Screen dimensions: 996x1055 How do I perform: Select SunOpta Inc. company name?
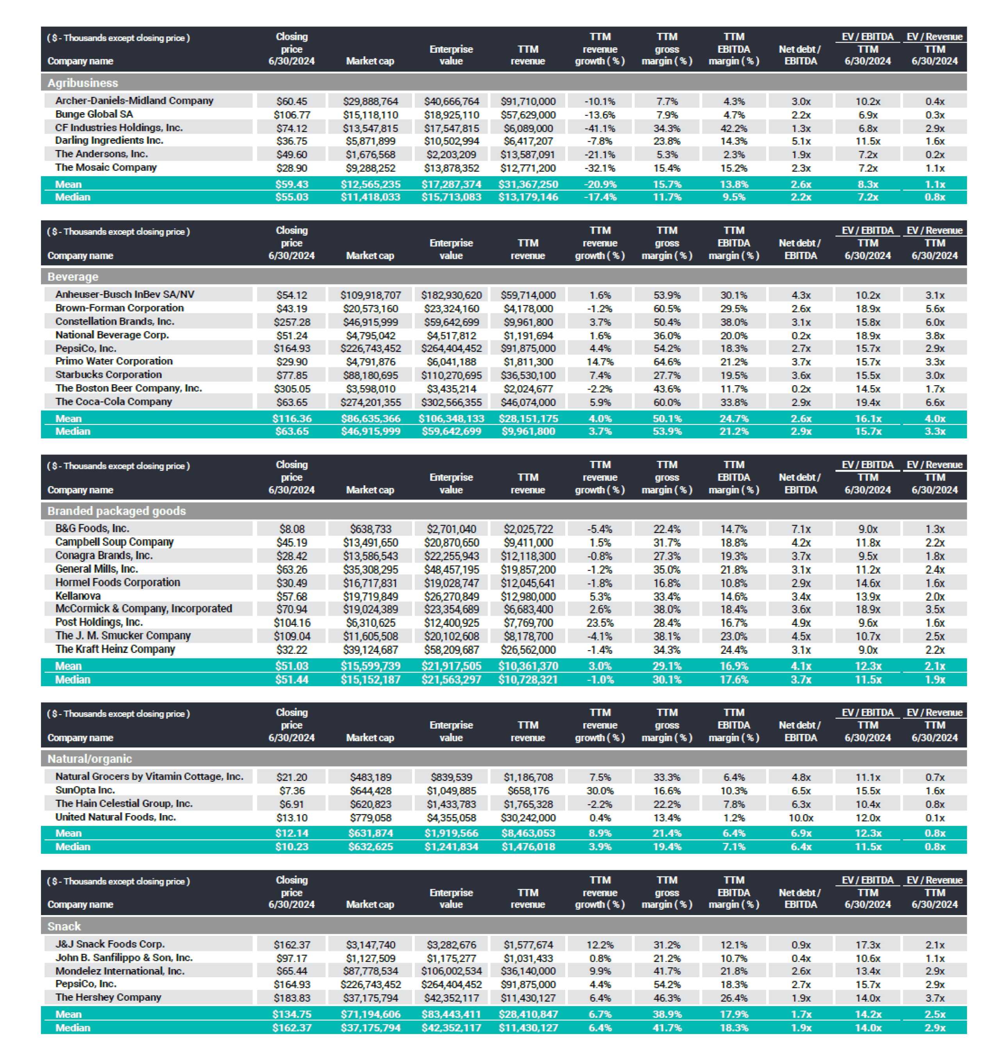click(x=85, y=790)
